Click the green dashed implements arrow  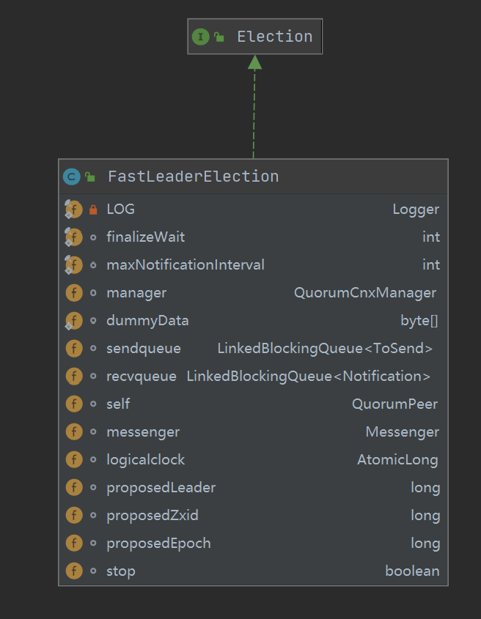click(x=254, y=107)
